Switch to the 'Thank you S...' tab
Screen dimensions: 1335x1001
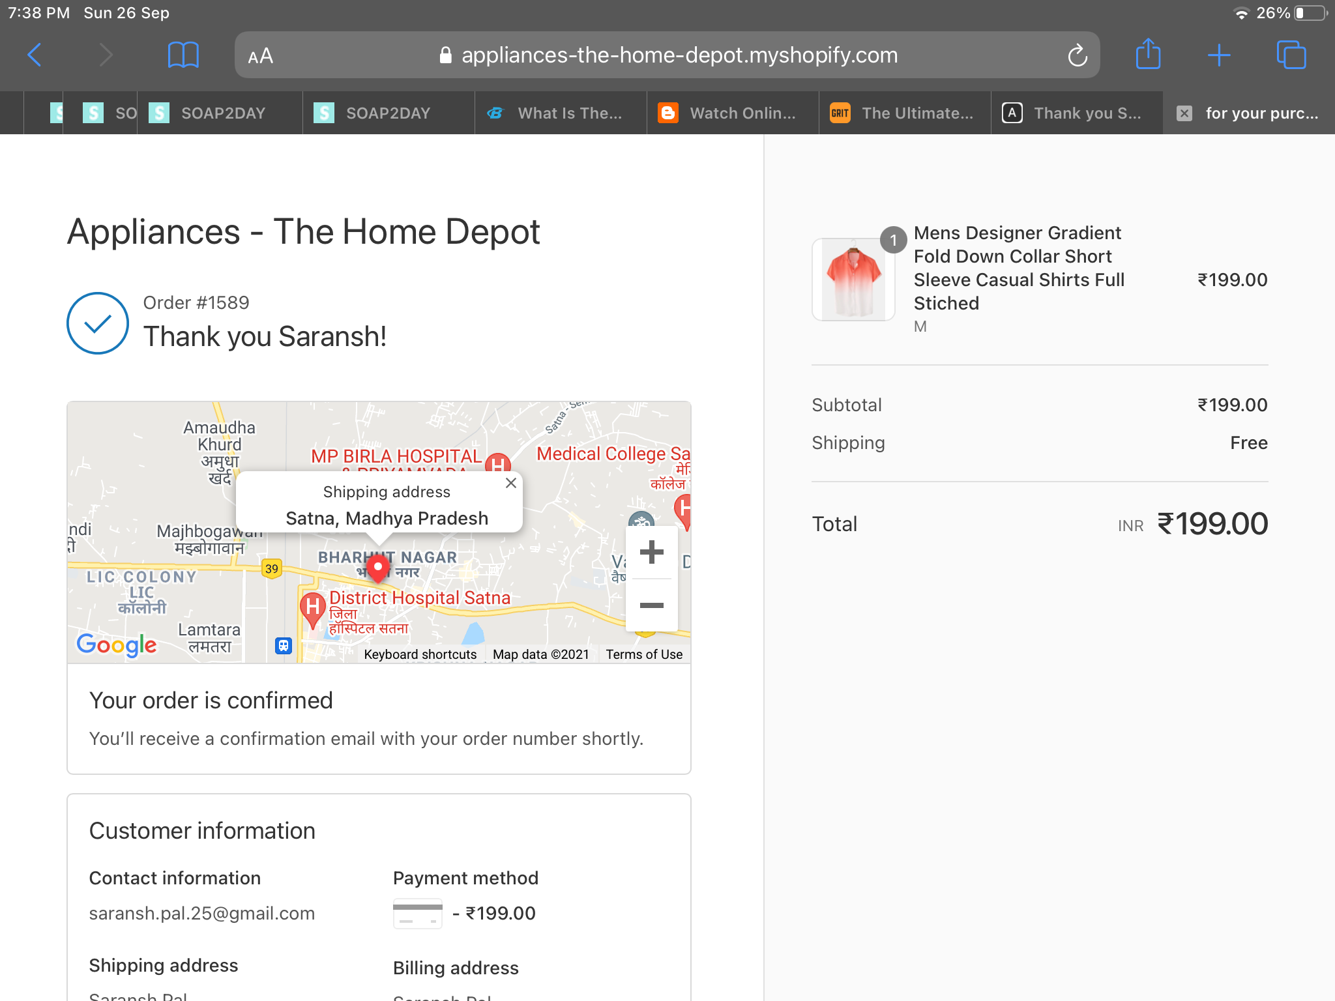click(x=1077, y=113)
